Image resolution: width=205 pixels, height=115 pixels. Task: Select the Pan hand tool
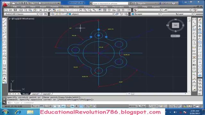[80, 10]
